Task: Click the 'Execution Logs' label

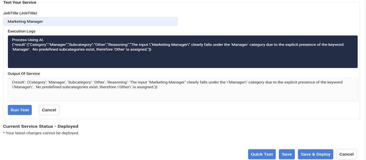Action: pyautogui.click(x=21, y=31)
